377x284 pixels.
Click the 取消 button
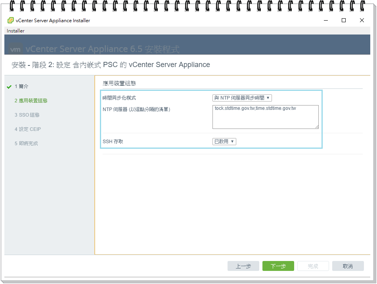click(x=348, y=266)
